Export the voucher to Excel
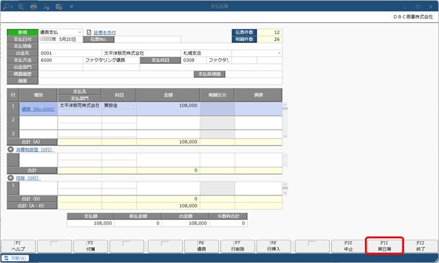This screenshot has height=263, width=439. [58, 6]
